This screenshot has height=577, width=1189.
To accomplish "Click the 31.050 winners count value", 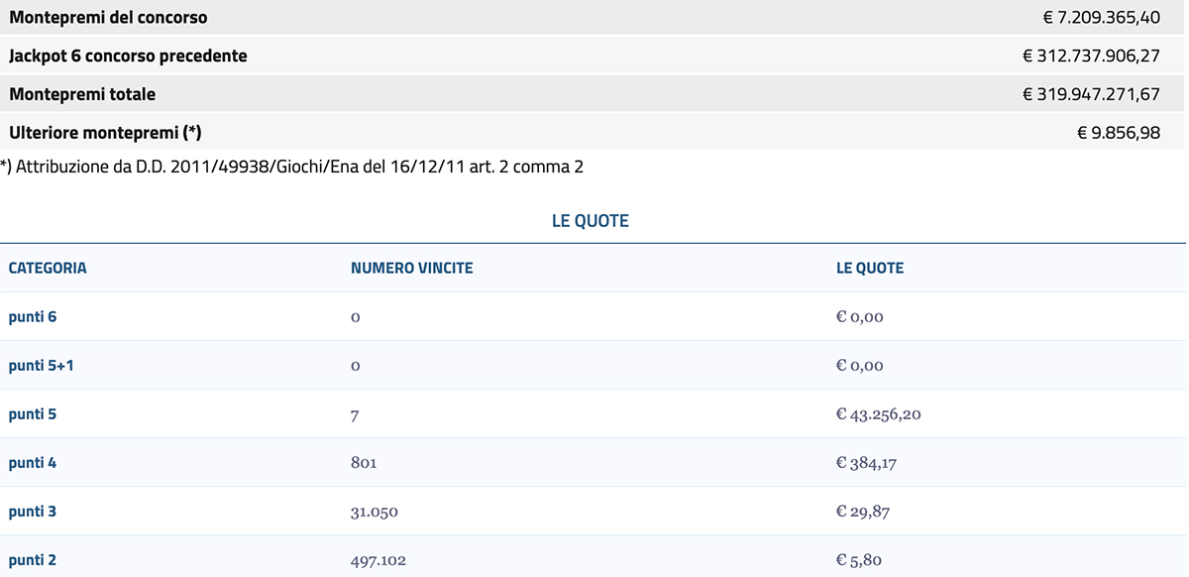I will pyautogui.click(x=374, y=512).
